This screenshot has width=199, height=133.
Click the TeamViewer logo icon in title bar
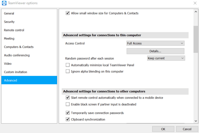pyautogui.click(x=4, y=3)
